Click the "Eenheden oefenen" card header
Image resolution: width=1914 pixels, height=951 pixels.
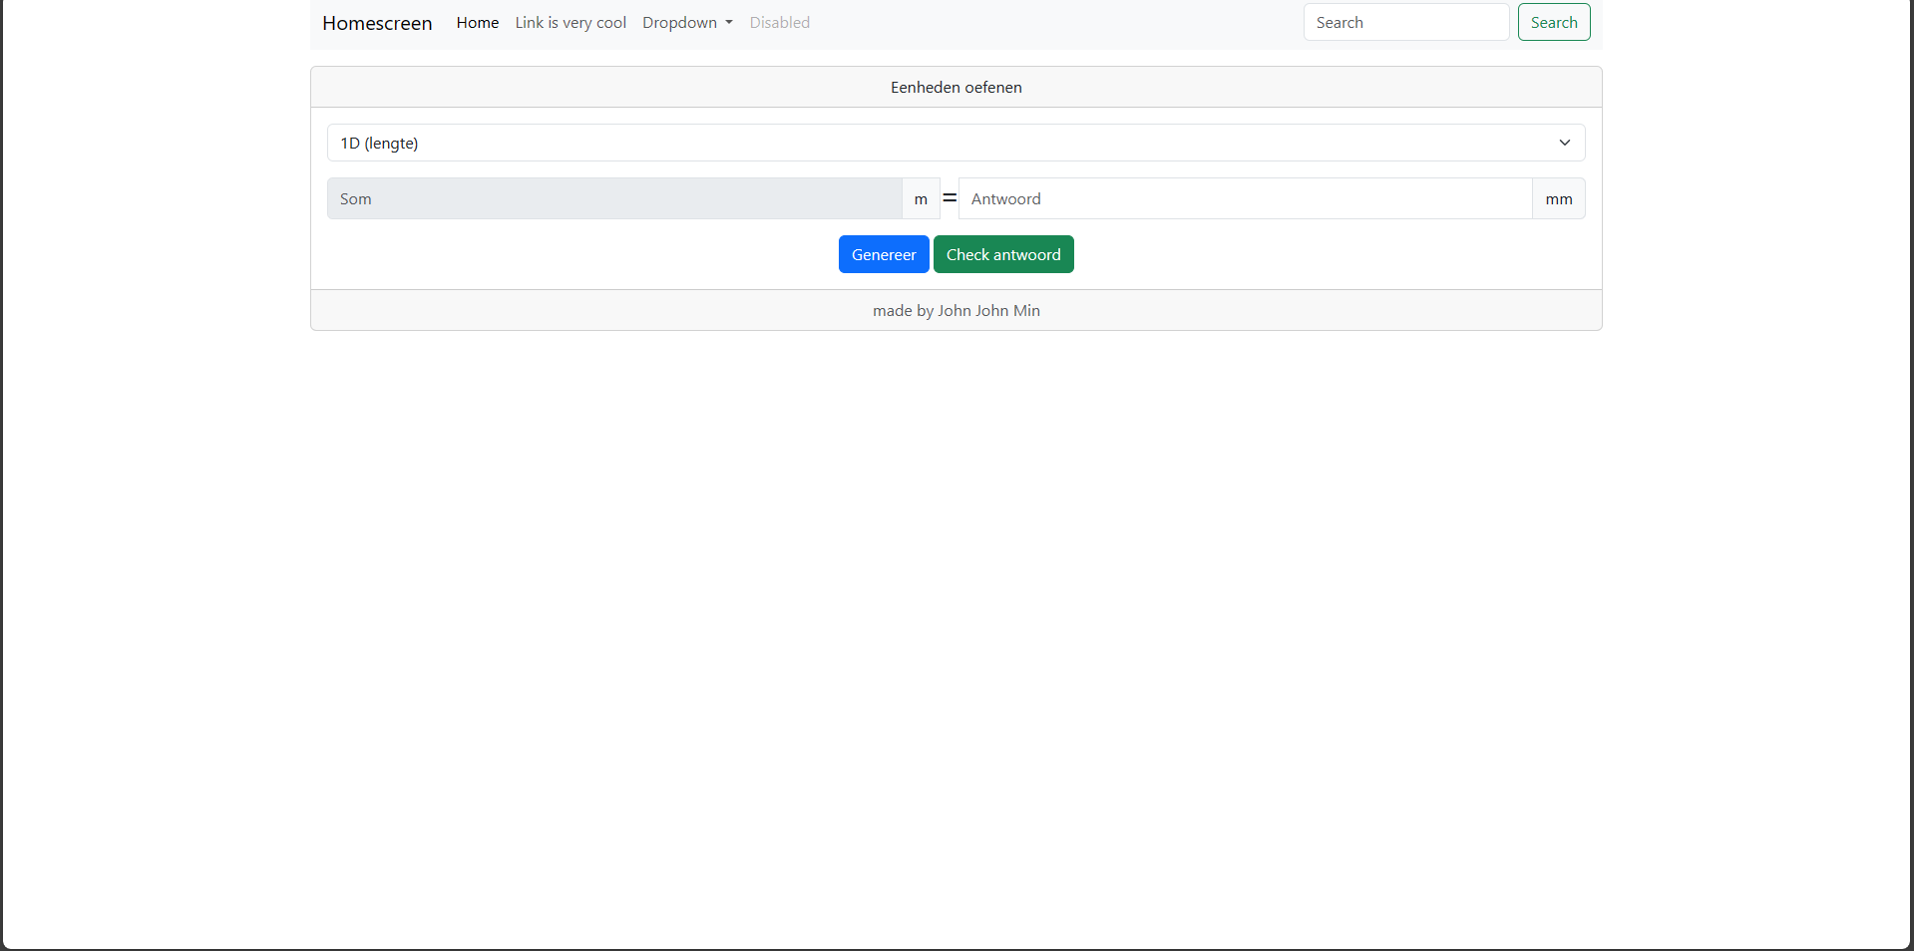(x=957, y=88)
